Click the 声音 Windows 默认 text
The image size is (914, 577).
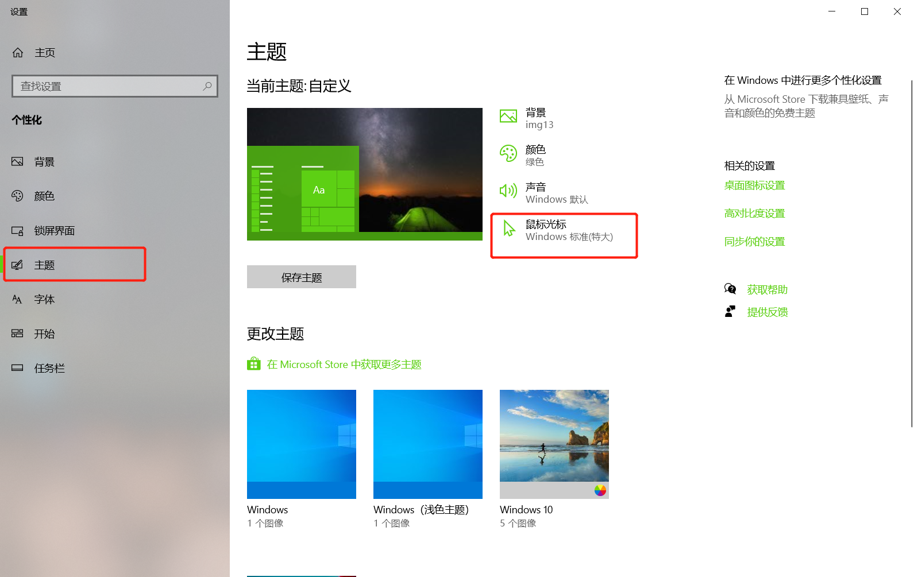pyautogui.click(x=557, y=193)
